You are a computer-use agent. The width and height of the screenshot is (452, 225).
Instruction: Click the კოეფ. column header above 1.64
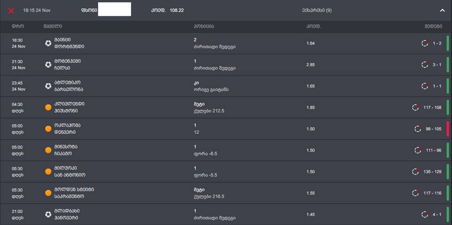click(x=313, y=26)
